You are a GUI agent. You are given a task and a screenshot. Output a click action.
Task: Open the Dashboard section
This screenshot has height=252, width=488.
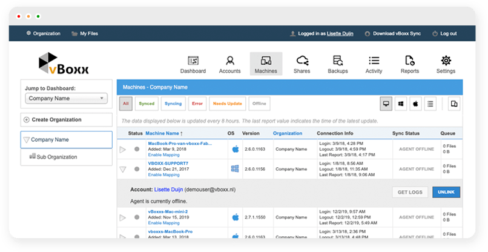click(x=193, y=64)
